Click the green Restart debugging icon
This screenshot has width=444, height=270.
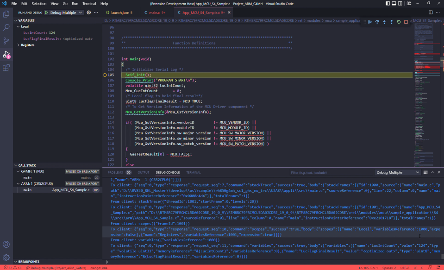[x=399, y=22]
